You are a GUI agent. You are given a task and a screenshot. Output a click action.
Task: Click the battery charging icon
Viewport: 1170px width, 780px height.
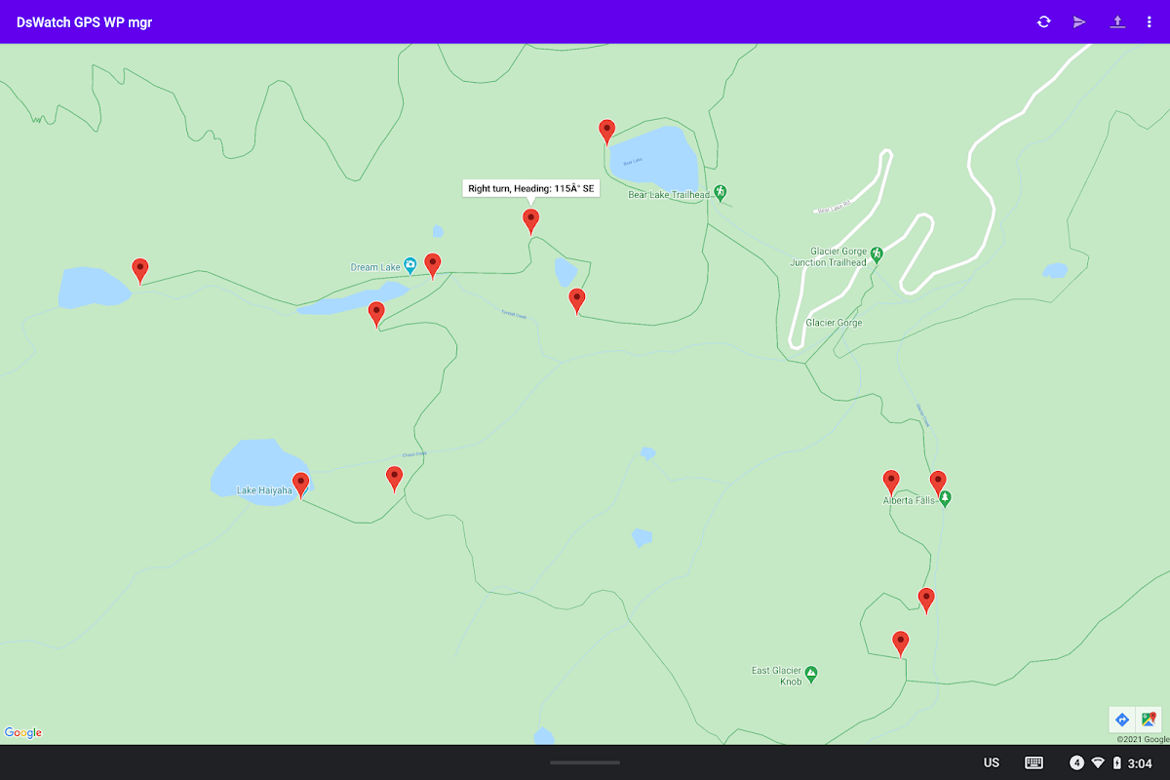coord(1117,762)
